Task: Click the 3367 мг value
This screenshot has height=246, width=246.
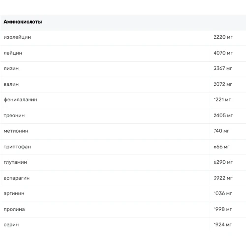Action: 222,68
